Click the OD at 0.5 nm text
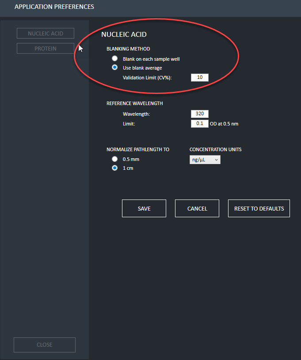The height and width of the screenshot is (360, 301). (x=225, y=124)
